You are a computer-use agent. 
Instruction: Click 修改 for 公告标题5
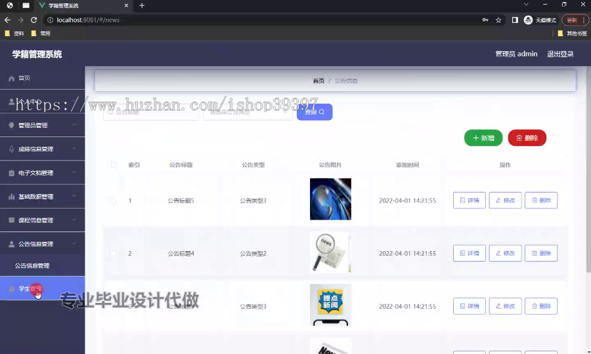click(x=505, y=200)
